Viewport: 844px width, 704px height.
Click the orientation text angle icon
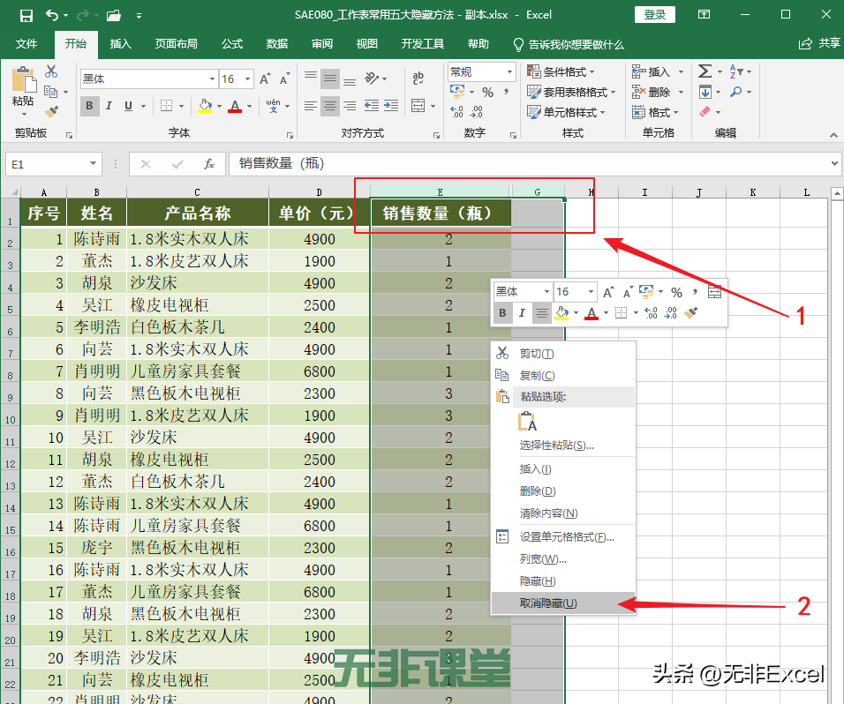tap(372, 79)
